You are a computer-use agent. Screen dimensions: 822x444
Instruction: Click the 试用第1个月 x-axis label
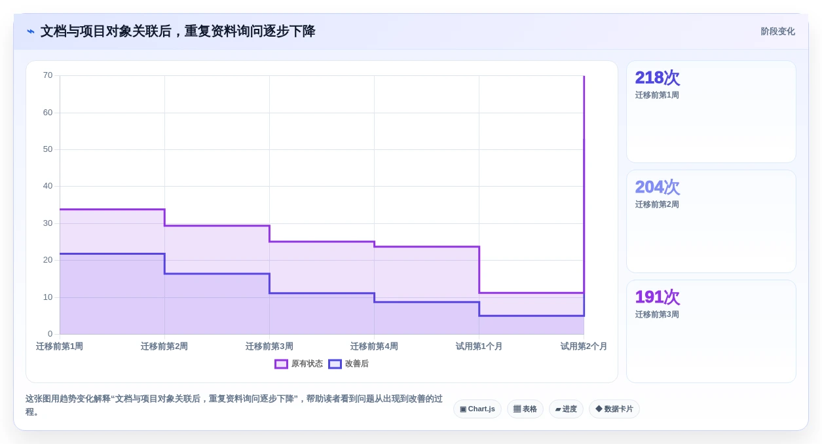(x=479, y=346)
